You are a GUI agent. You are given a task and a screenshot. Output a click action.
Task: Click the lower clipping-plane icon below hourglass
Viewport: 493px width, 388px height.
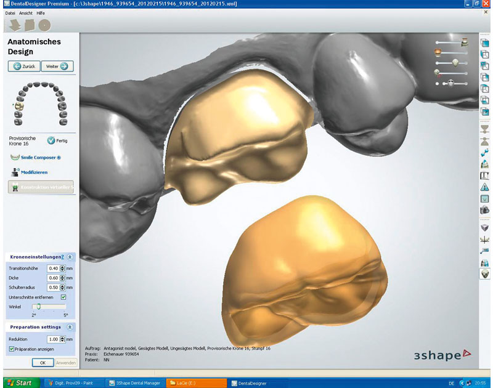(485, 141)
